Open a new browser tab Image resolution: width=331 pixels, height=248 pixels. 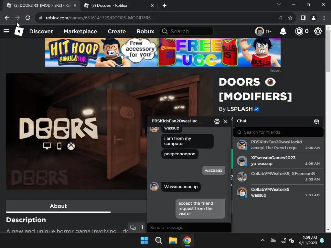click(165, 5)
